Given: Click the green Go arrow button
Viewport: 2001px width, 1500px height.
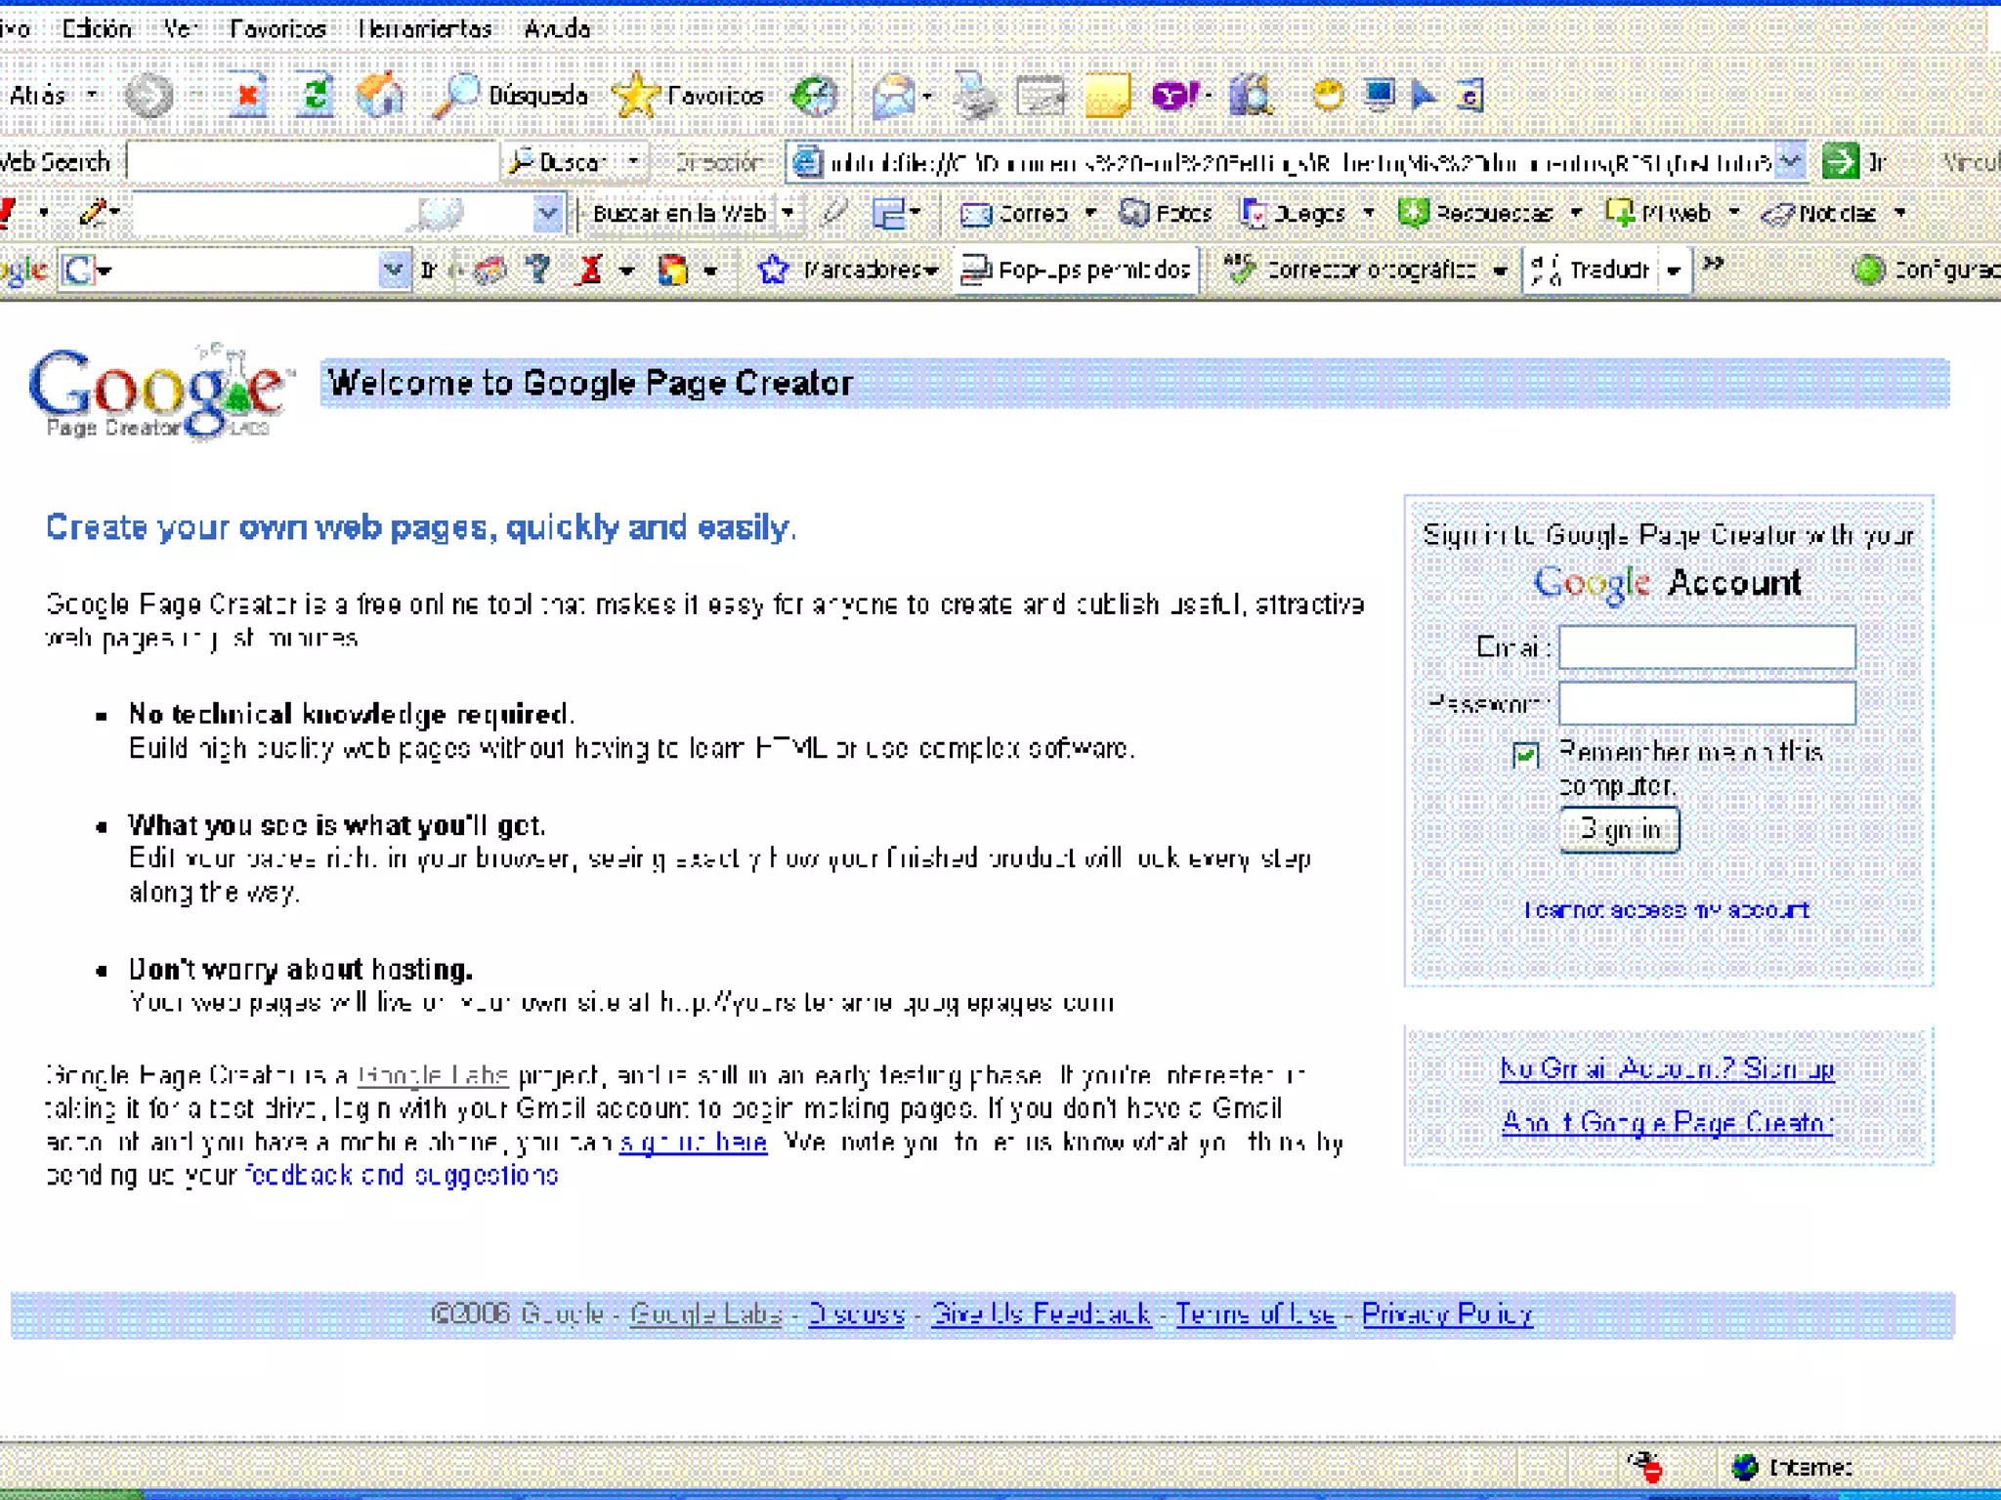Looking at the screenshot, I should [1840, 161].
